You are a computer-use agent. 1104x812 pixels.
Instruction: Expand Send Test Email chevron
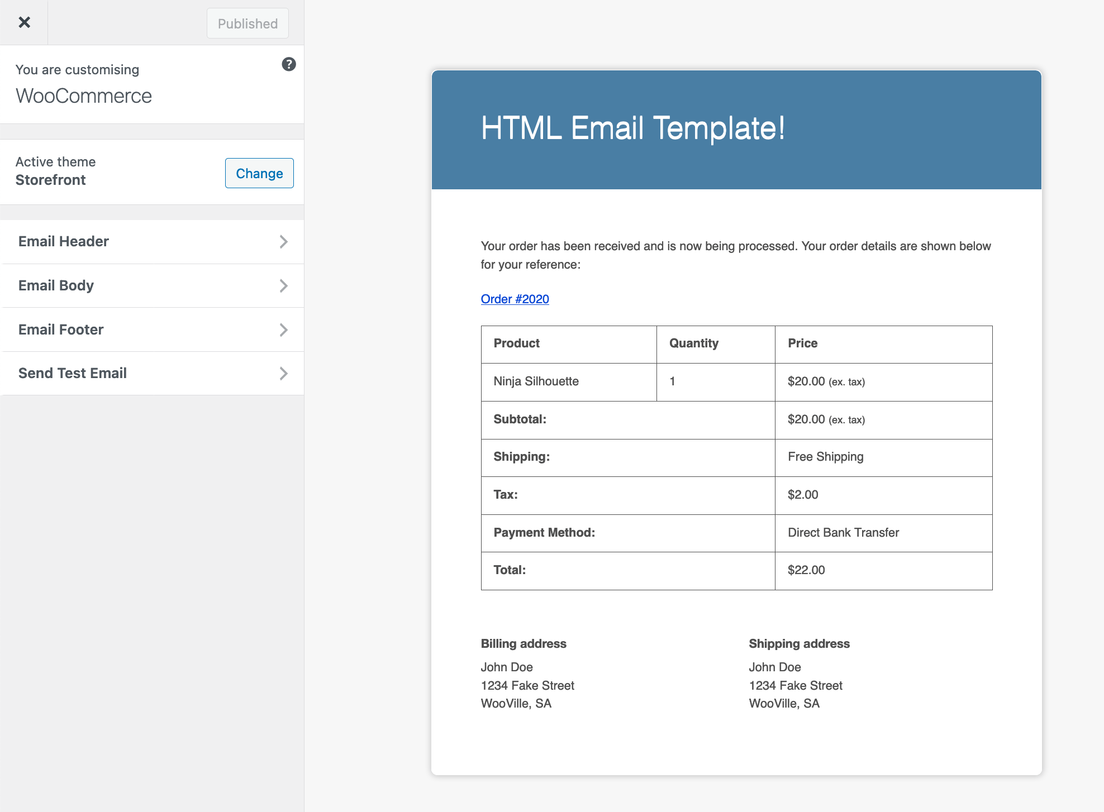tap(283, 374)
